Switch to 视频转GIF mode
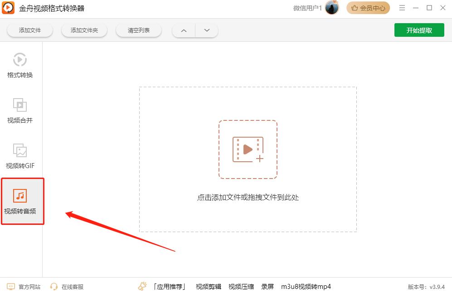The height and width of the screenshot is (293, 452). coord(19,154)
